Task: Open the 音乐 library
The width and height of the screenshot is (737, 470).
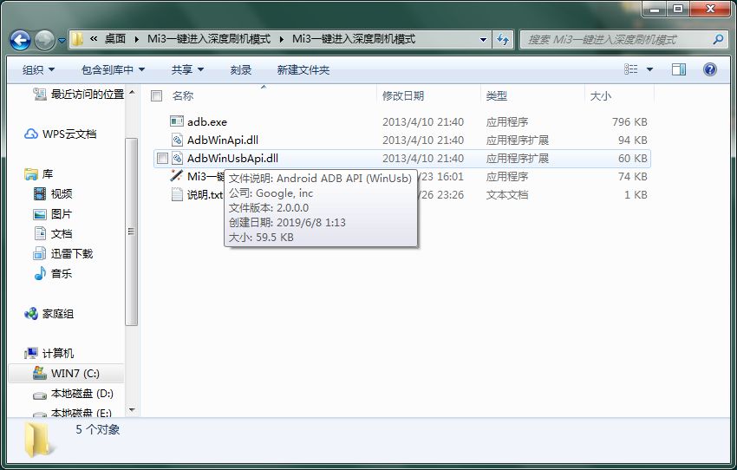Action: pyautogui.click(x=62, y=273)
